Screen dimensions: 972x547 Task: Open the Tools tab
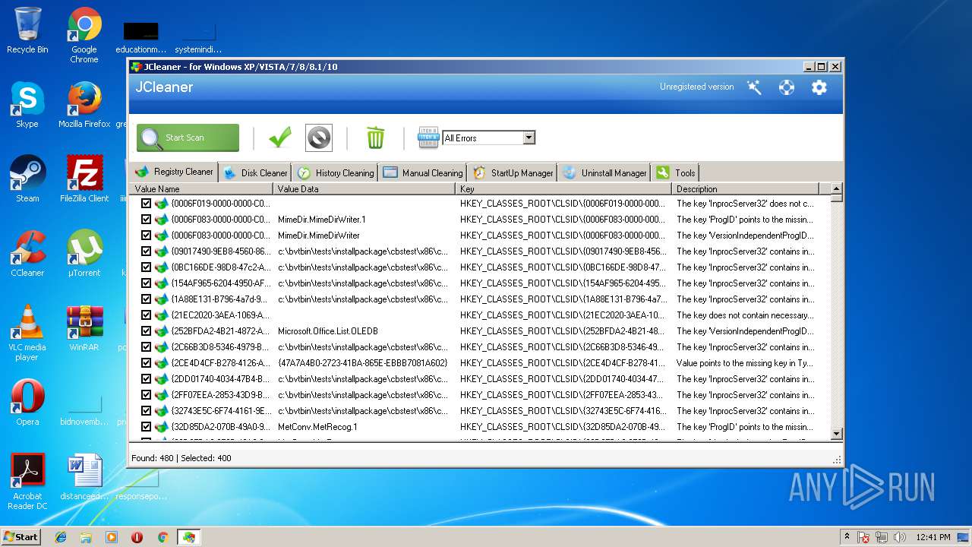tap(675, 172)
